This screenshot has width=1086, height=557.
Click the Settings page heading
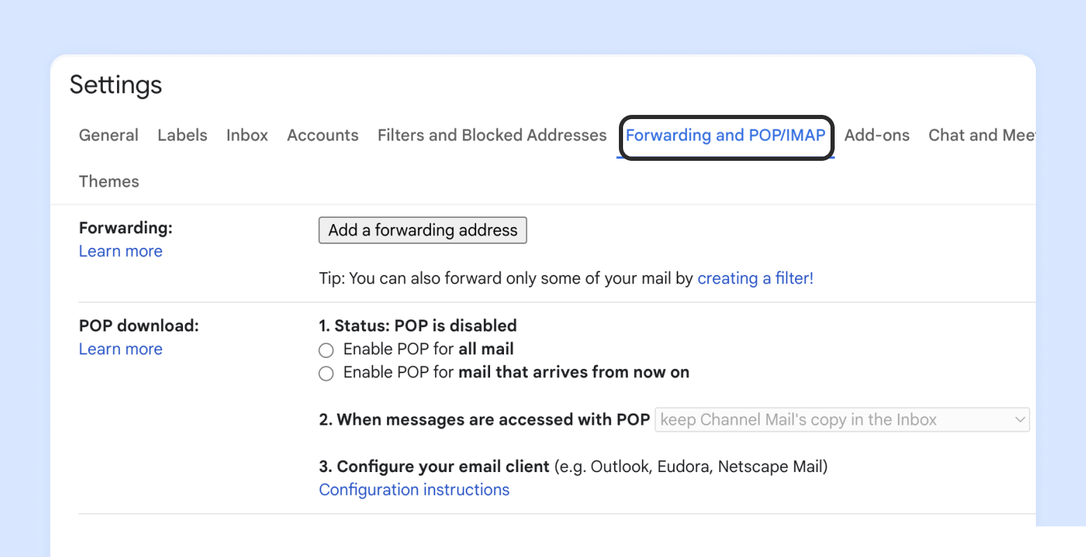116,85
